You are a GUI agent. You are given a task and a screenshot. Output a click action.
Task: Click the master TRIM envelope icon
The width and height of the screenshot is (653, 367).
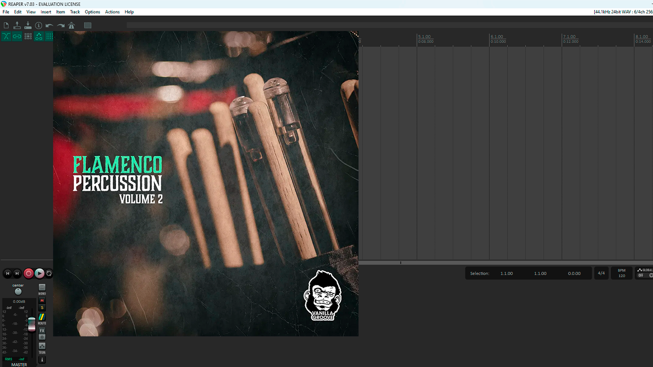click(x=42, y=346)
